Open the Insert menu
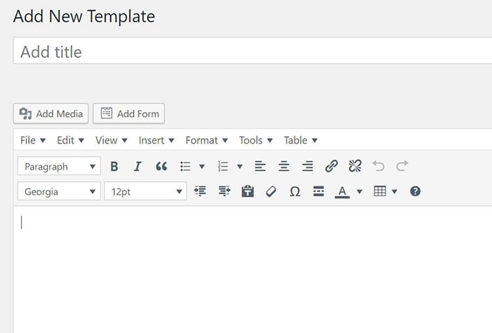The image size is (492, 333). click(156, 140)
